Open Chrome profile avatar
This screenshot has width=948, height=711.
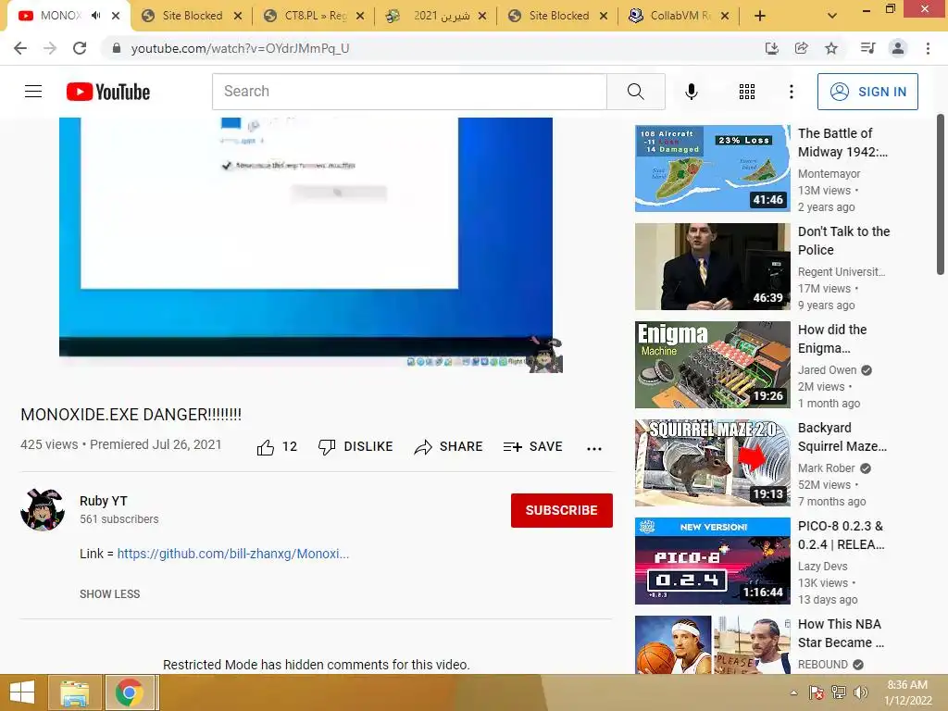pyautogui.click(x=898, y=48)
